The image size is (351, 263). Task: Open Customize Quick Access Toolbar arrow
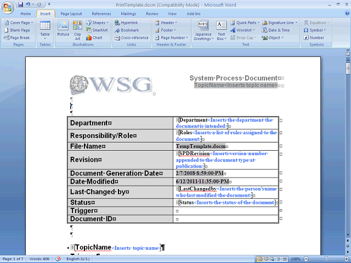[x=49, y=4]
